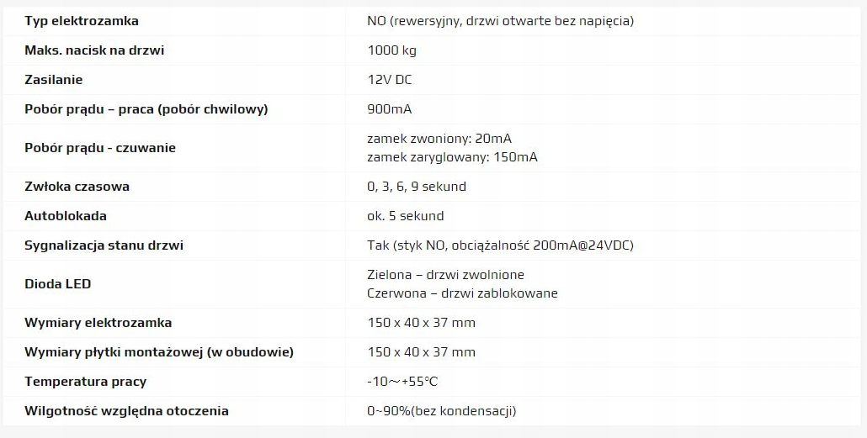Click the "Czerwona – drzwi zablokowane" line
This screenshot has height=438, width=867.
[x=462, y=293]
